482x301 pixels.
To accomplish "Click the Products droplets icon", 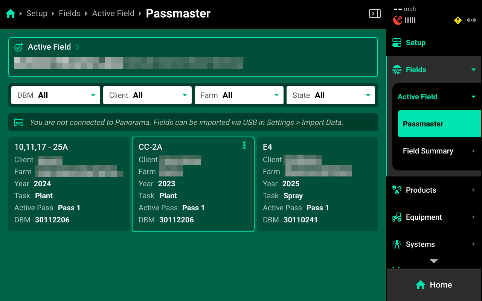I will (397, 190).
